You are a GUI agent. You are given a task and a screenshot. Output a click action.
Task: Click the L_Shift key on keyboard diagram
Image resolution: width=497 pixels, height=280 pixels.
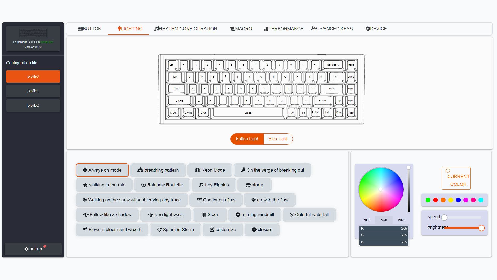coord(179,101)
